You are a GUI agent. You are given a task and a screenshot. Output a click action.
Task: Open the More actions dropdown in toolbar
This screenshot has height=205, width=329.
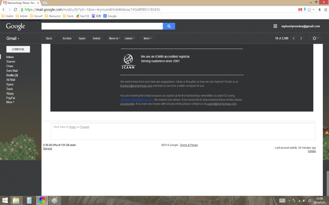click(148, 38)
